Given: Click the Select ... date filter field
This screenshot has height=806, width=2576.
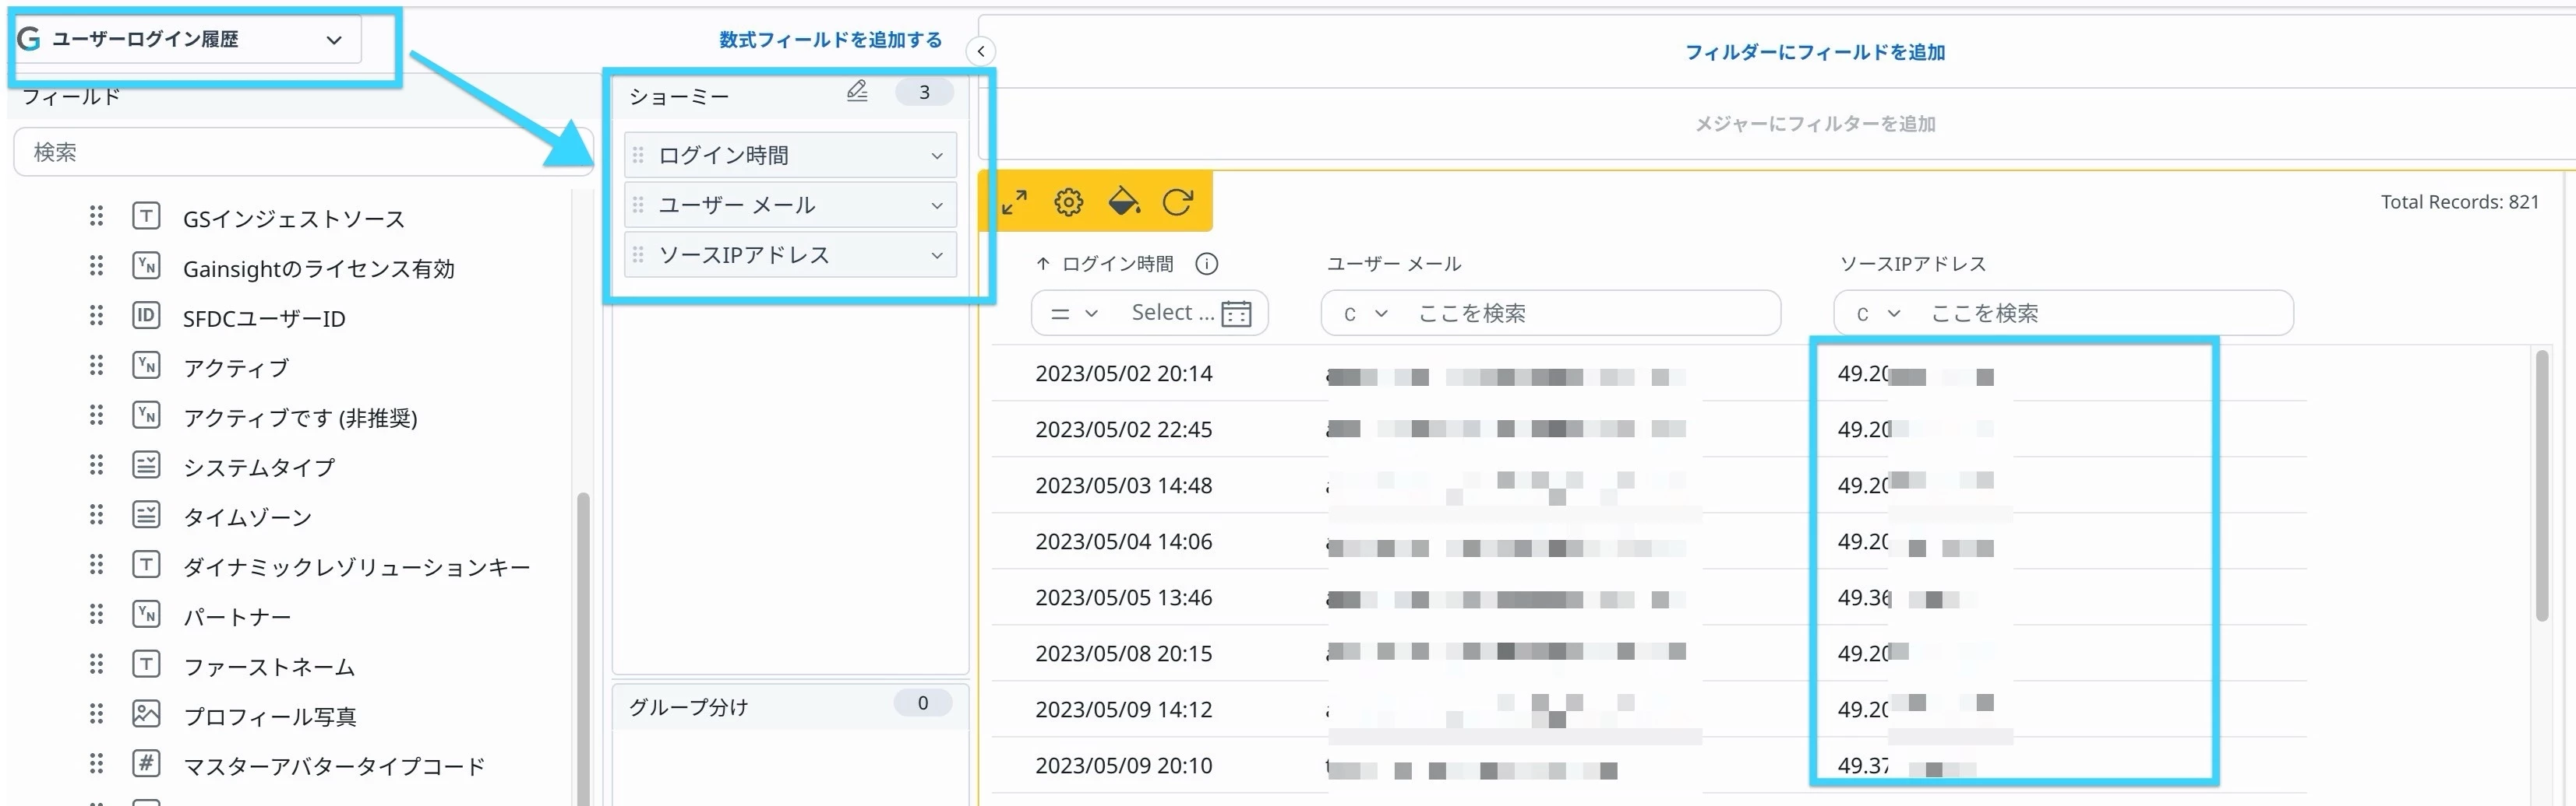Looking at the screenshot, I should pyautogui.click(x=1172, y=314).
